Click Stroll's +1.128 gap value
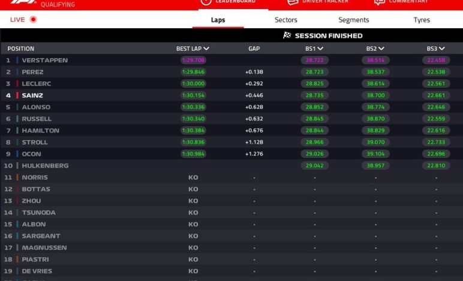The height and width of the screenshot is (281, 463). (x=254, y=142)
